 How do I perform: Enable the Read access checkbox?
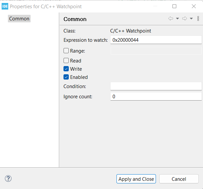[66, 60]
